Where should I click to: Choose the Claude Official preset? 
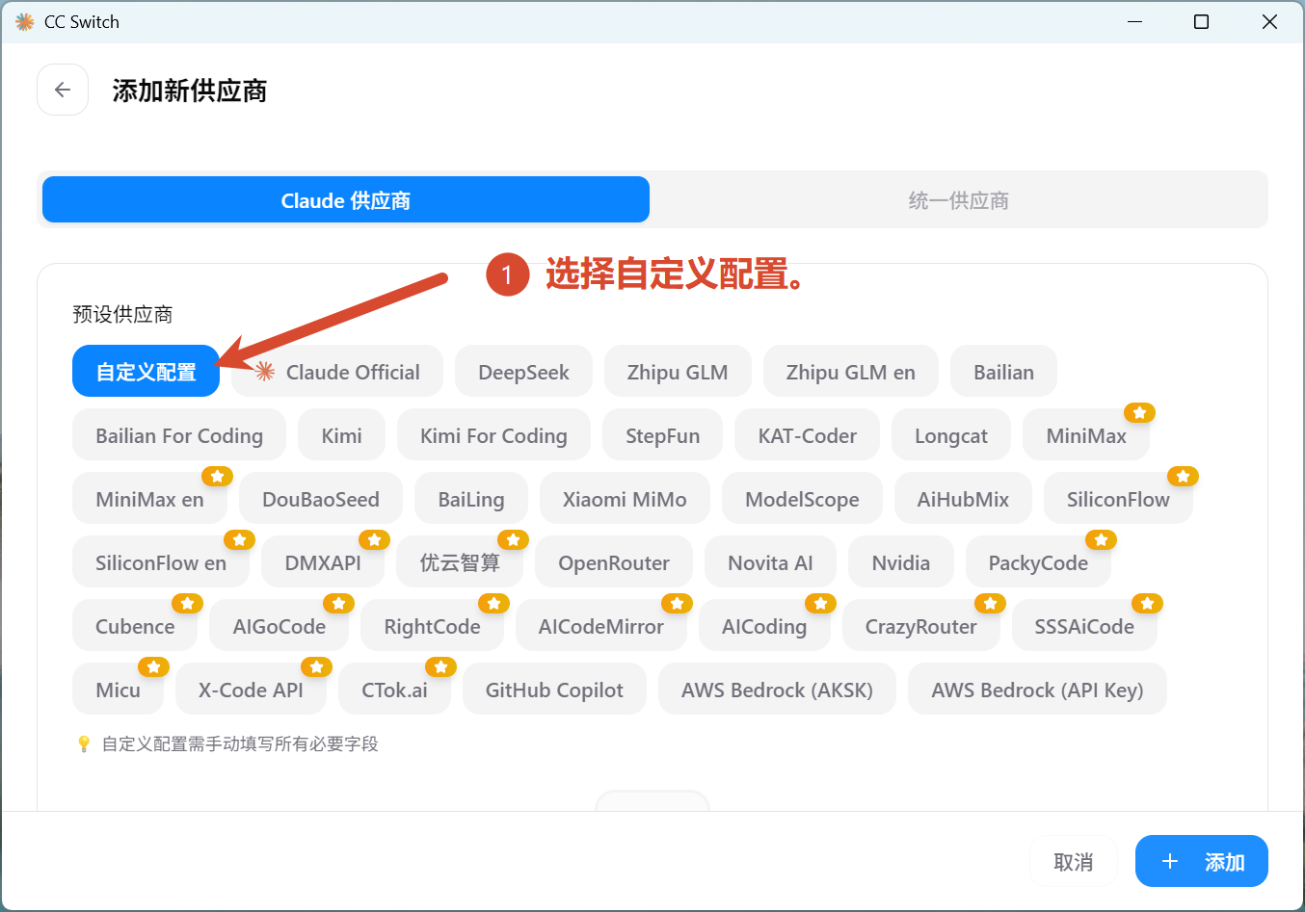[337, 371]
